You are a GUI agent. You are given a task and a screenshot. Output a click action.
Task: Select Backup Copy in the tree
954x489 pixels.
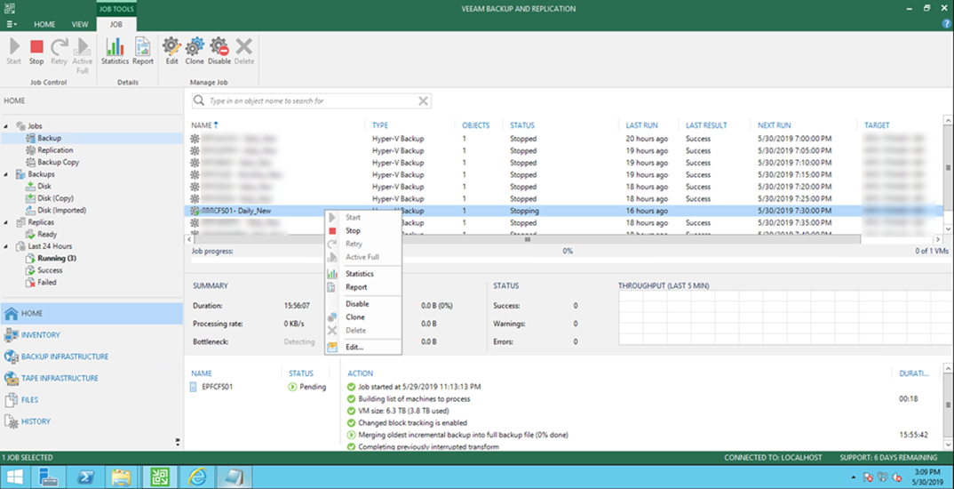click(59, 163)
